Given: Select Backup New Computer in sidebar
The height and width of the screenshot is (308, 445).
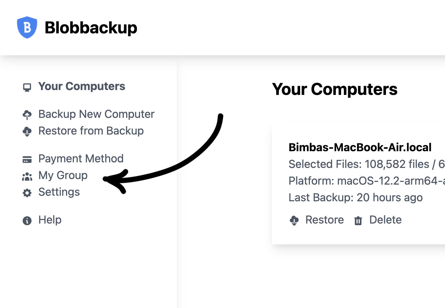Looking at the screenshot, I should pyautogui.click(x=96, y=114).
